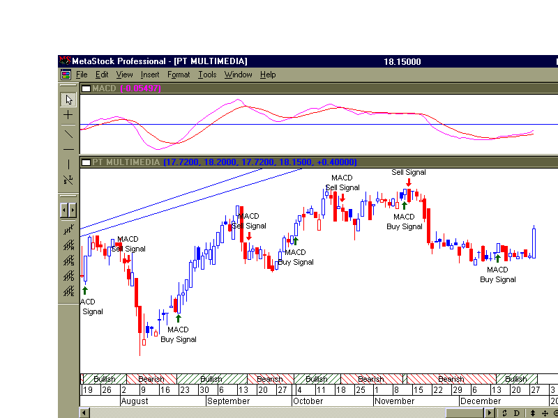Select the vertical line tool
558x418 pixels.
[x=68, y=163]
